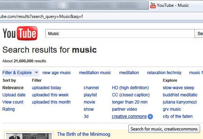Filter by uploaded today
The image size is (203, 139).
46,88
